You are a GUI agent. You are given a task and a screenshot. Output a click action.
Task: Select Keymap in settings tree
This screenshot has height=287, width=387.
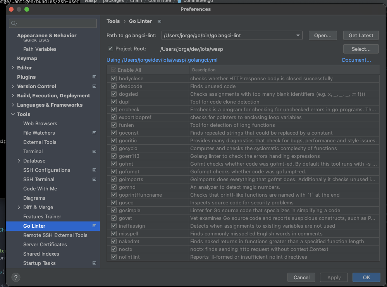point(27,58)
